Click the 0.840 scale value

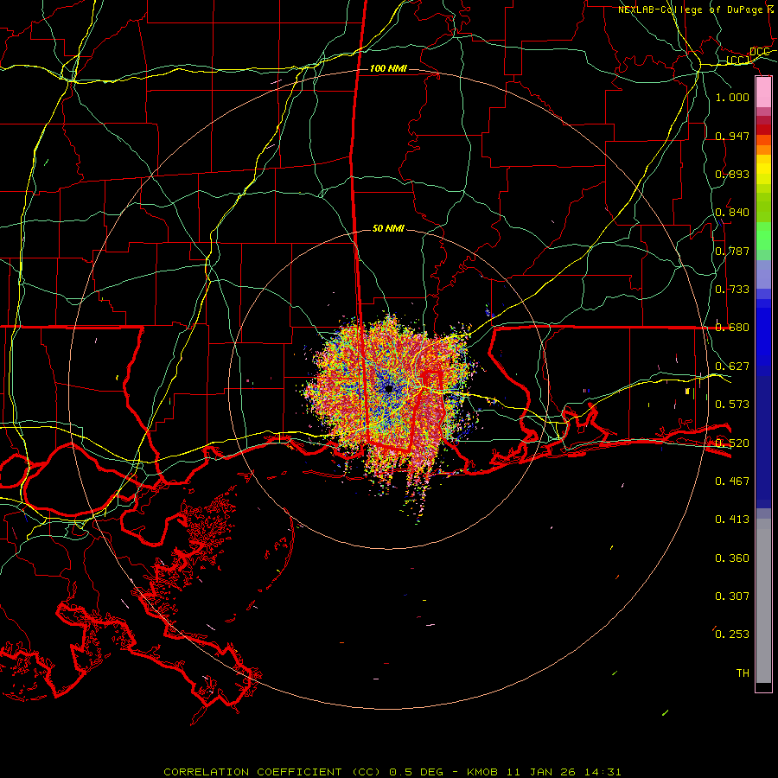(x=732, y=213)
